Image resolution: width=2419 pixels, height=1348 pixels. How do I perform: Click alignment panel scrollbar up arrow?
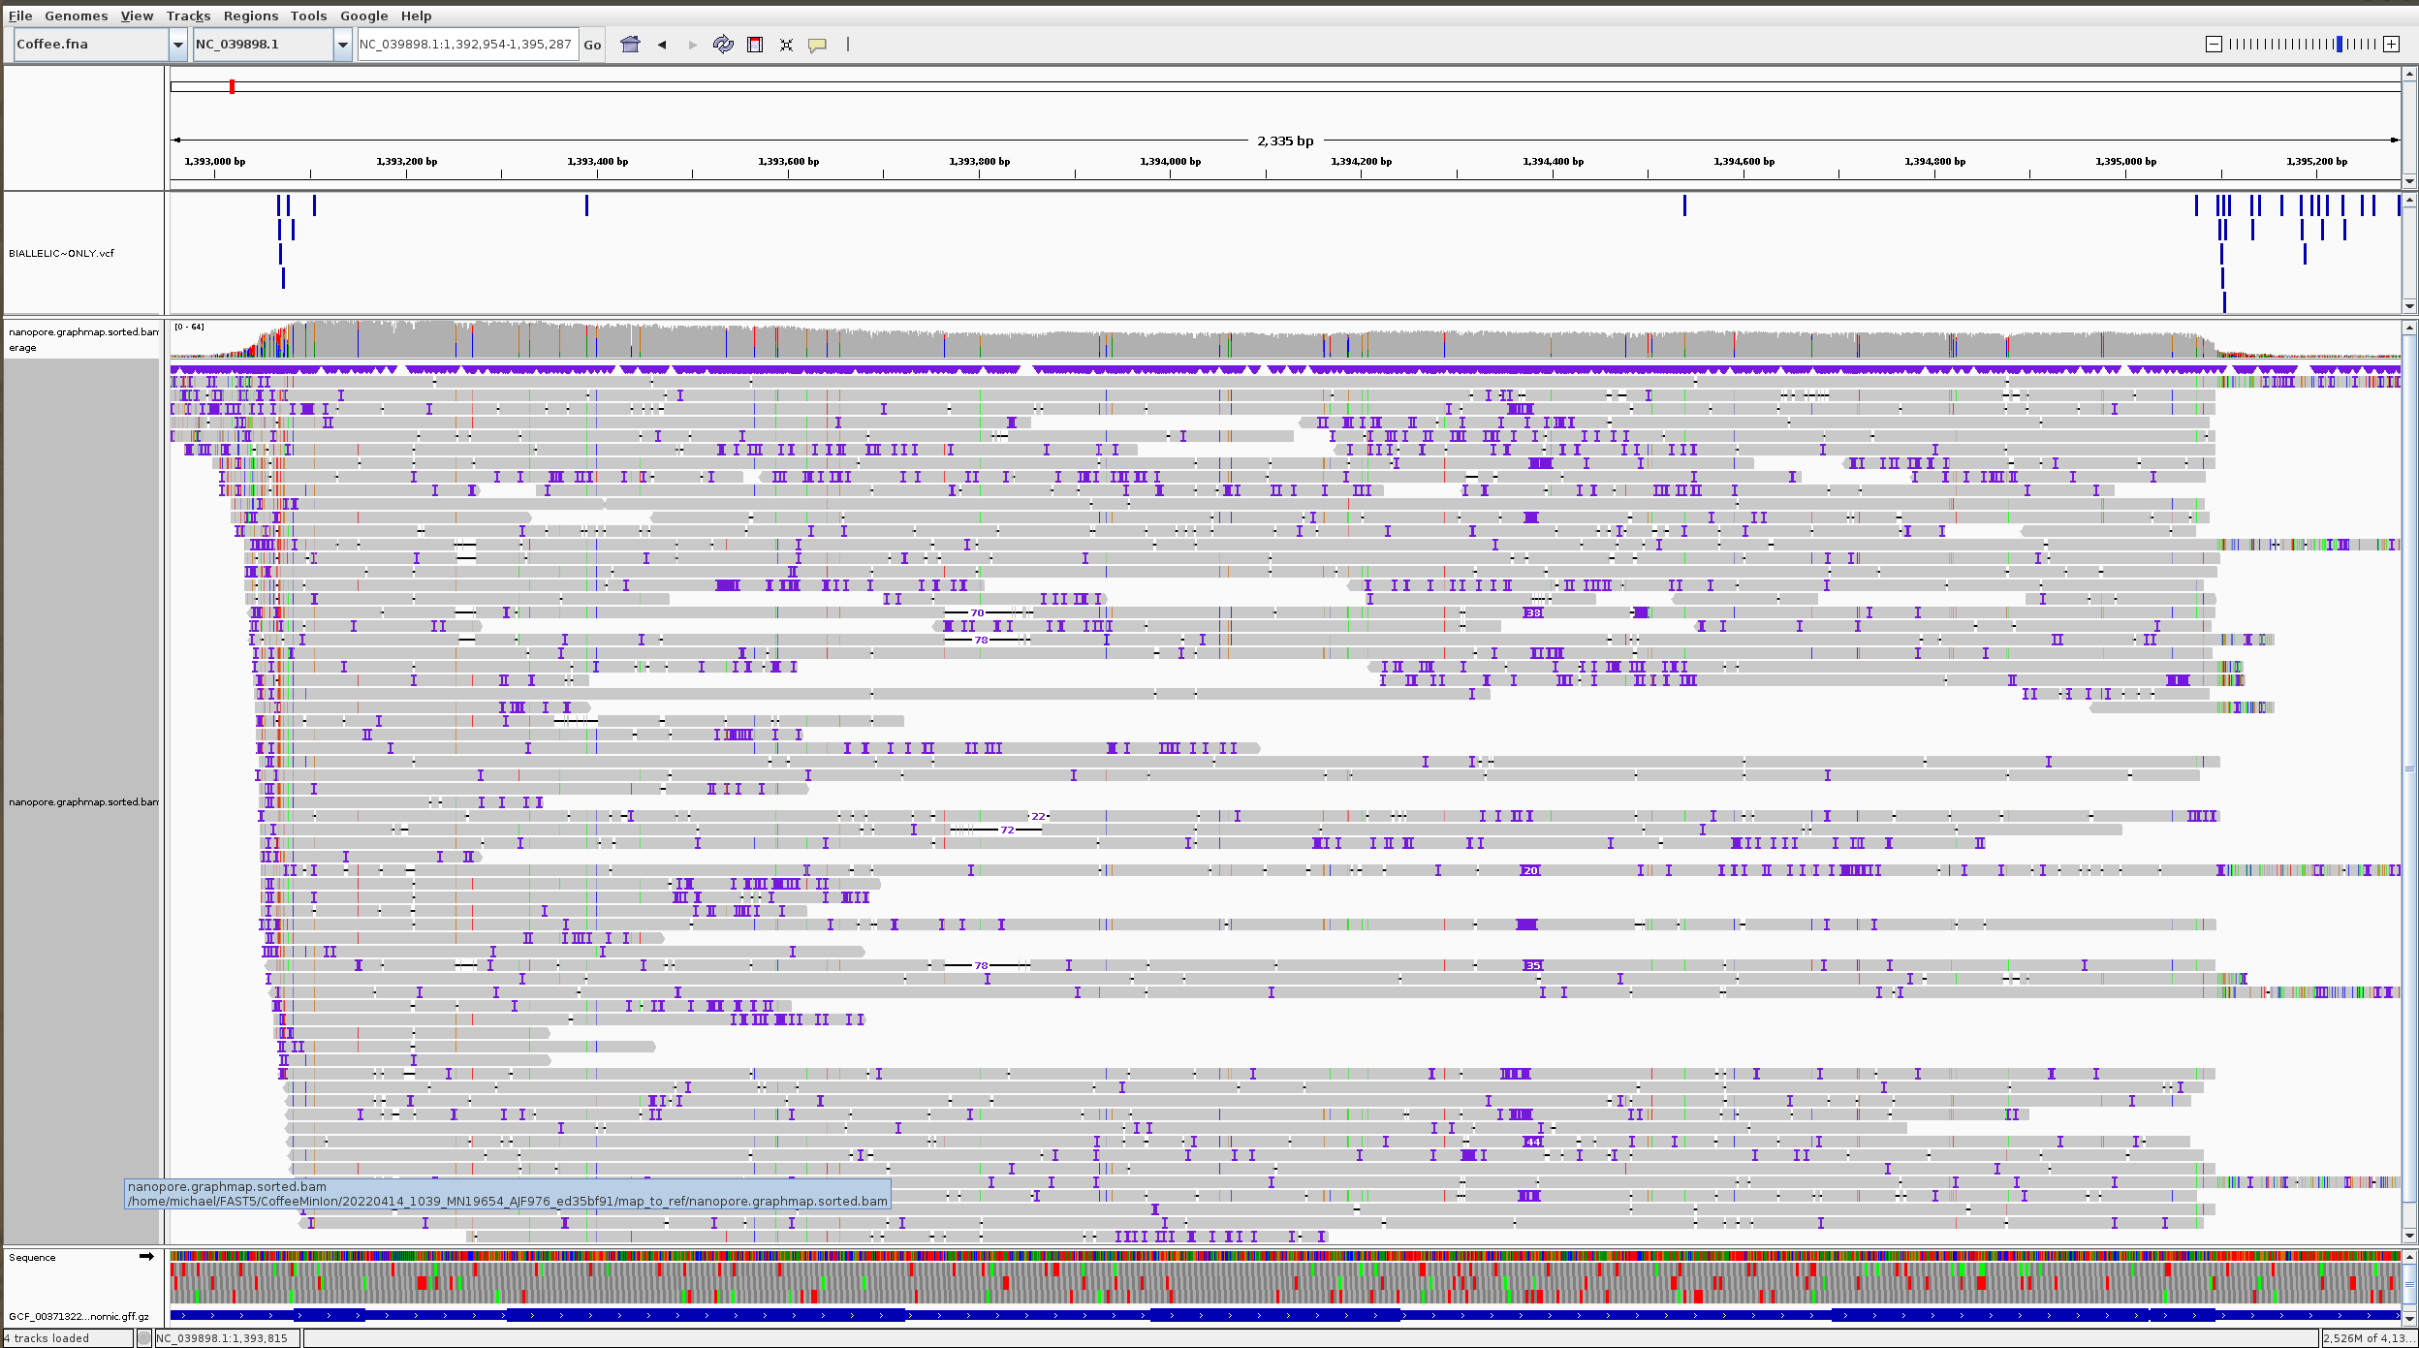pos(2409,328)
